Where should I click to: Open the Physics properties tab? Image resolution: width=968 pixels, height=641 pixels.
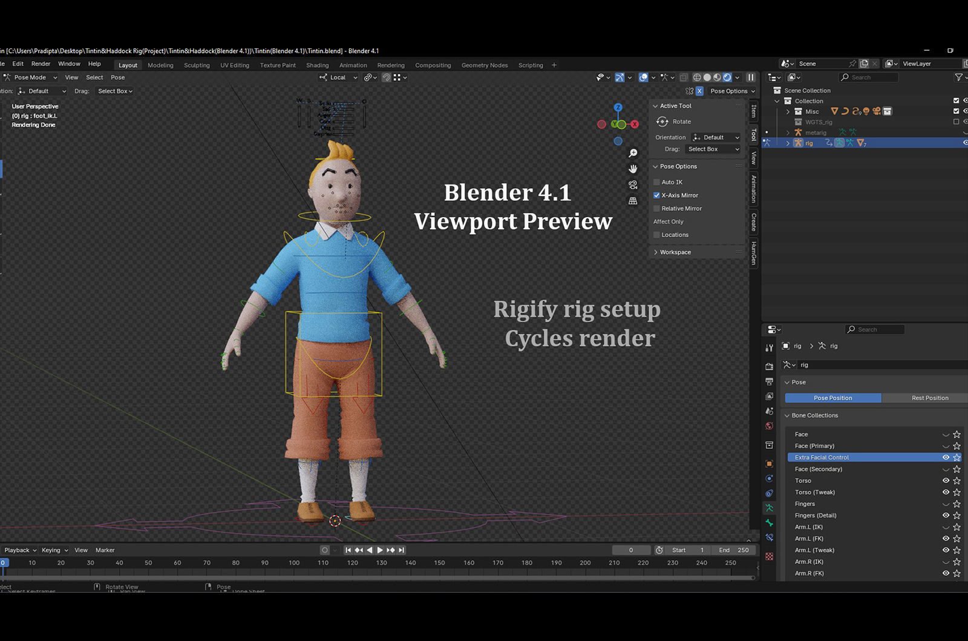pyautogui.click(x=769, y=478)
